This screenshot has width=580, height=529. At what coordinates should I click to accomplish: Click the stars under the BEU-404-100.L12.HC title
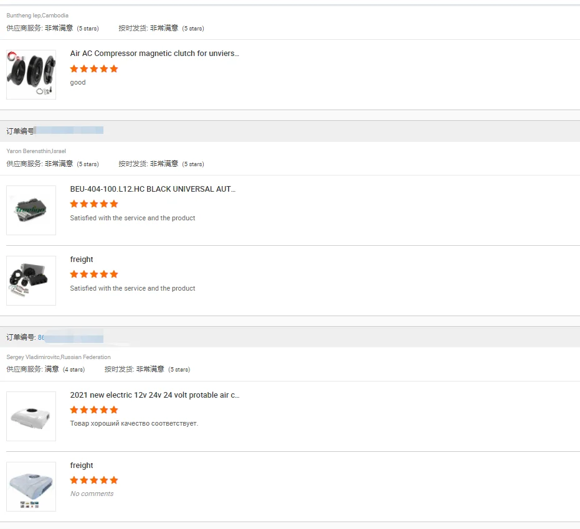point(94,204)
